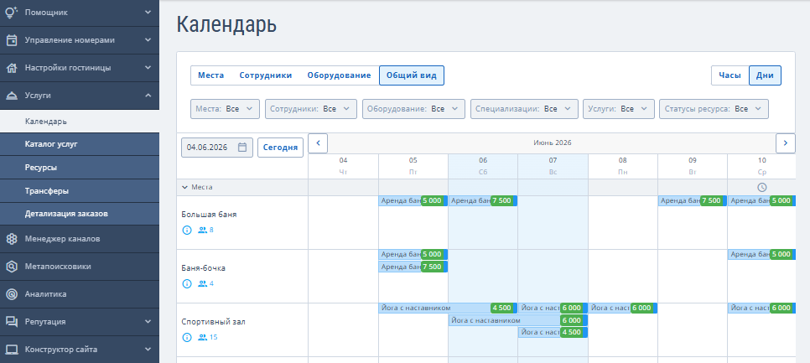Click the house icon beside Настройки гостиницы
Screen dimensions: 810x363
[12, 68]
